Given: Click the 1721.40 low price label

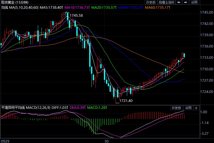Looking at the screenshot, I should click(126, 101).
